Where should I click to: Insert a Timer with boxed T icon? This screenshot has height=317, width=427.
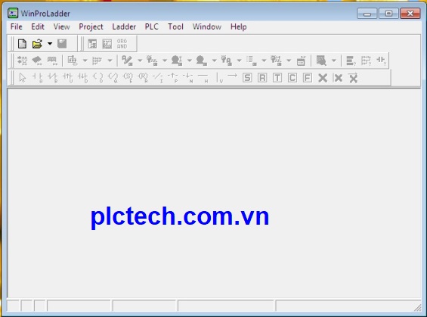point(277,78)
